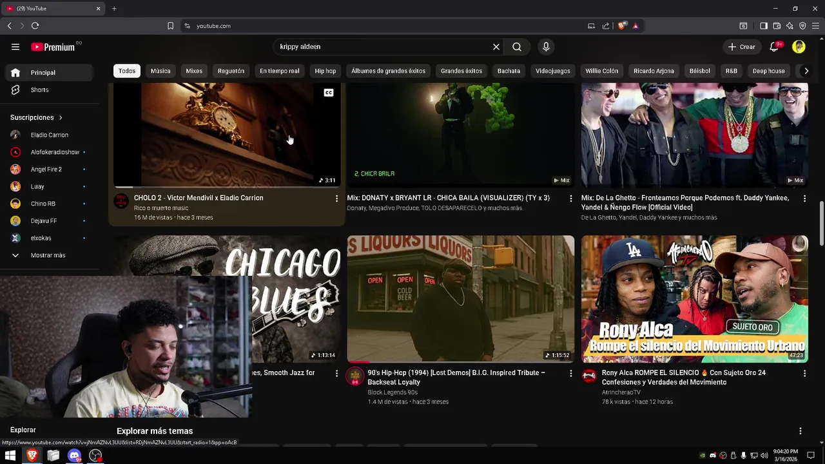
Task: Show more filter chips with right arrow
Action: point(806,71)
